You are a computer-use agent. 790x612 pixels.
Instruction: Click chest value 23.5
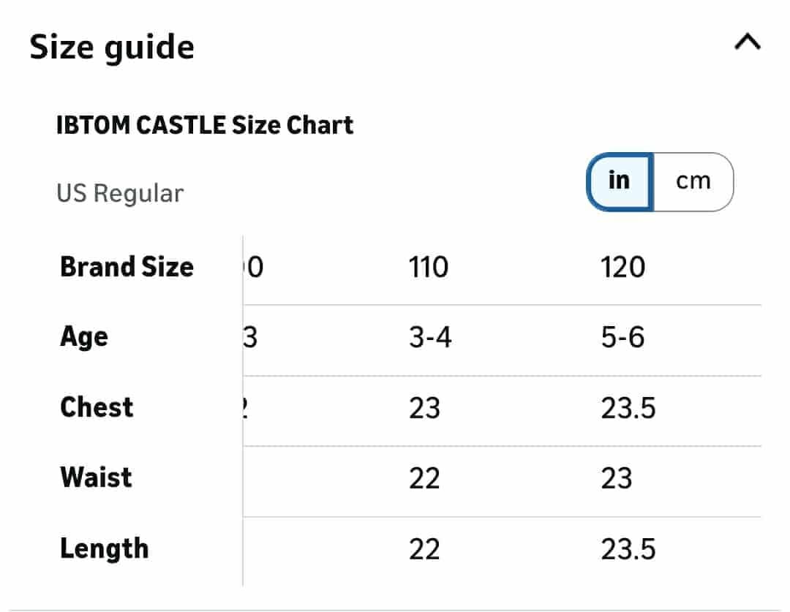[628, 408]
